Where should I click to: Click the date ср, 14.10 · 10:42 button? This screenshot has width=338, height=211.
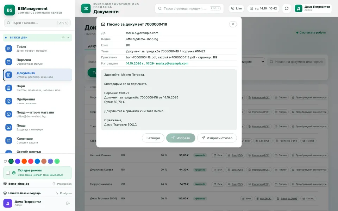(263, 8)
